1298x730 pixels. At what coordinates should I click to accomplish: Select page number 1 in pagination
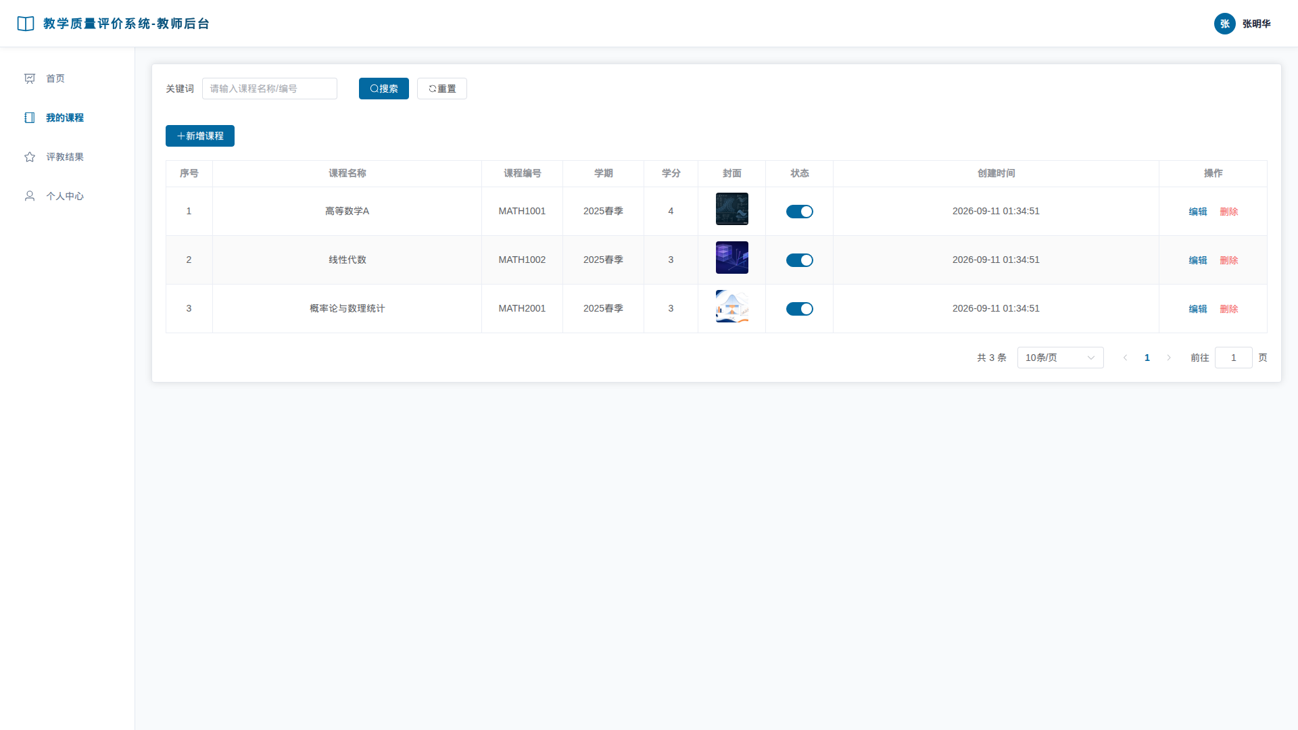click(1147, 358)
